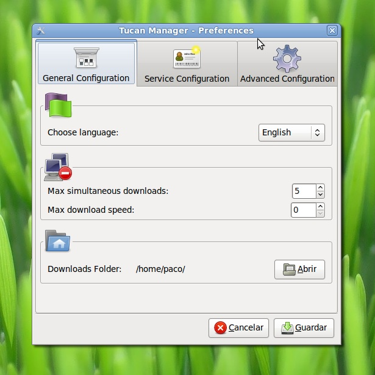
Task: Switch to the Advanced Configuration tab
Action: pyautogui.click(x=287, y=63)
